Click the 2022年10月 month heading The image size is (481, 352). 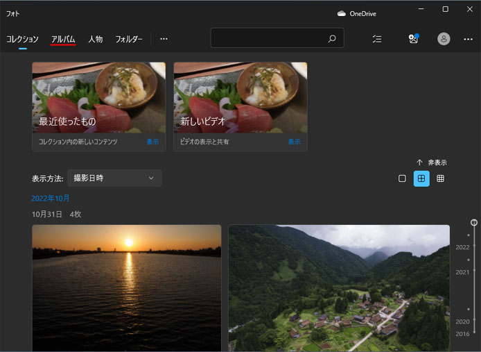(51, 199)
